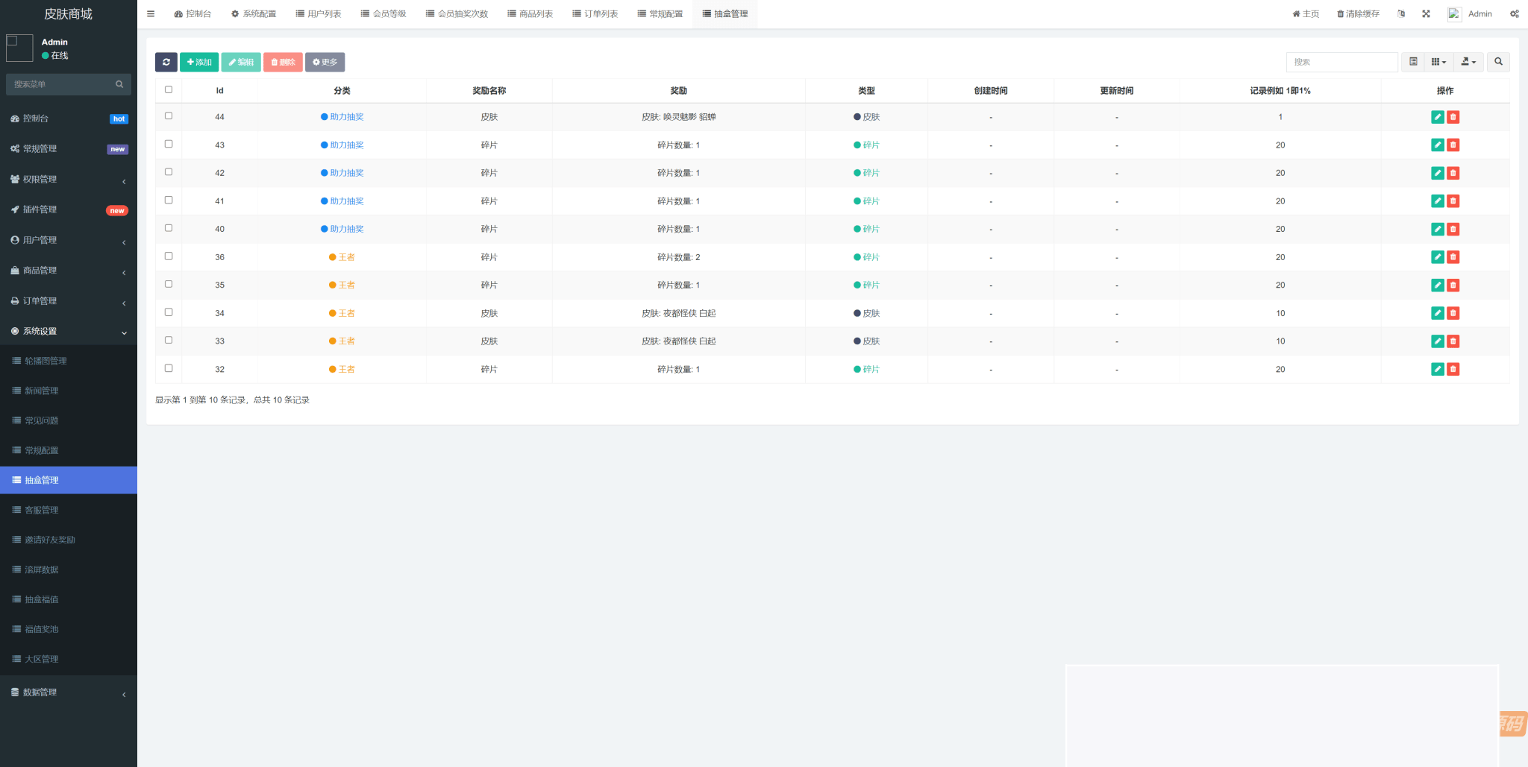Open the settings gears icon at top right
The height and width of the screenshot is (767, 1528).
pyautogui.click(x=1514, y=14)
